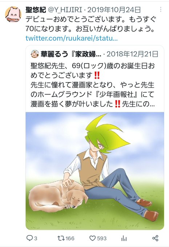Retweet using the retweet arrows icon

(61, 238)
